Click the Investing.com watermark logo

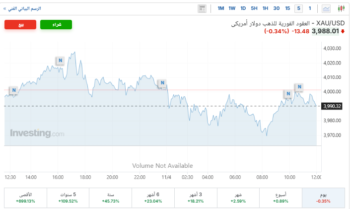pos(37,134)
